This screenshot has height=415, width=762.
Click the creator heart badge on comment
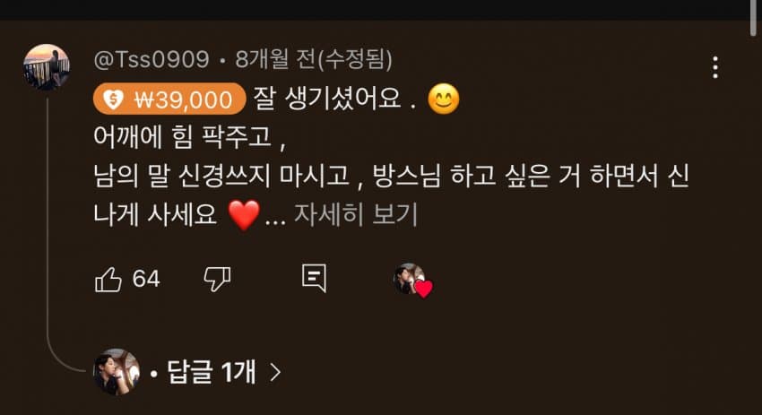pyautogui.click(x=412, y=281)
